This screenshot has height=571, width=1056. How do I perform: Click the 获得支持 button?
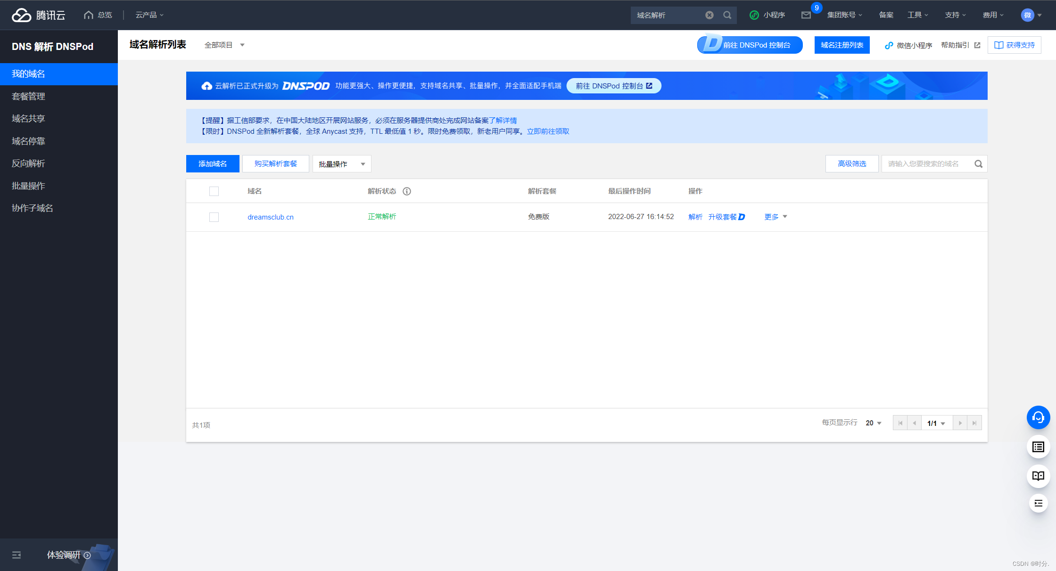(1015, 45)
